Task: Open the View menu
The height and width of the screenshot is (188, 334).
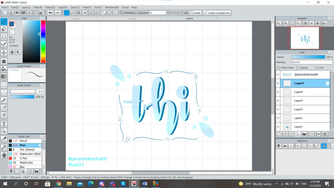Action: tap(87, 7)
